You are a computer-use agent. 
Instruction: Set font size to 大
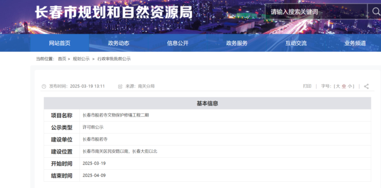pos(338,86)
